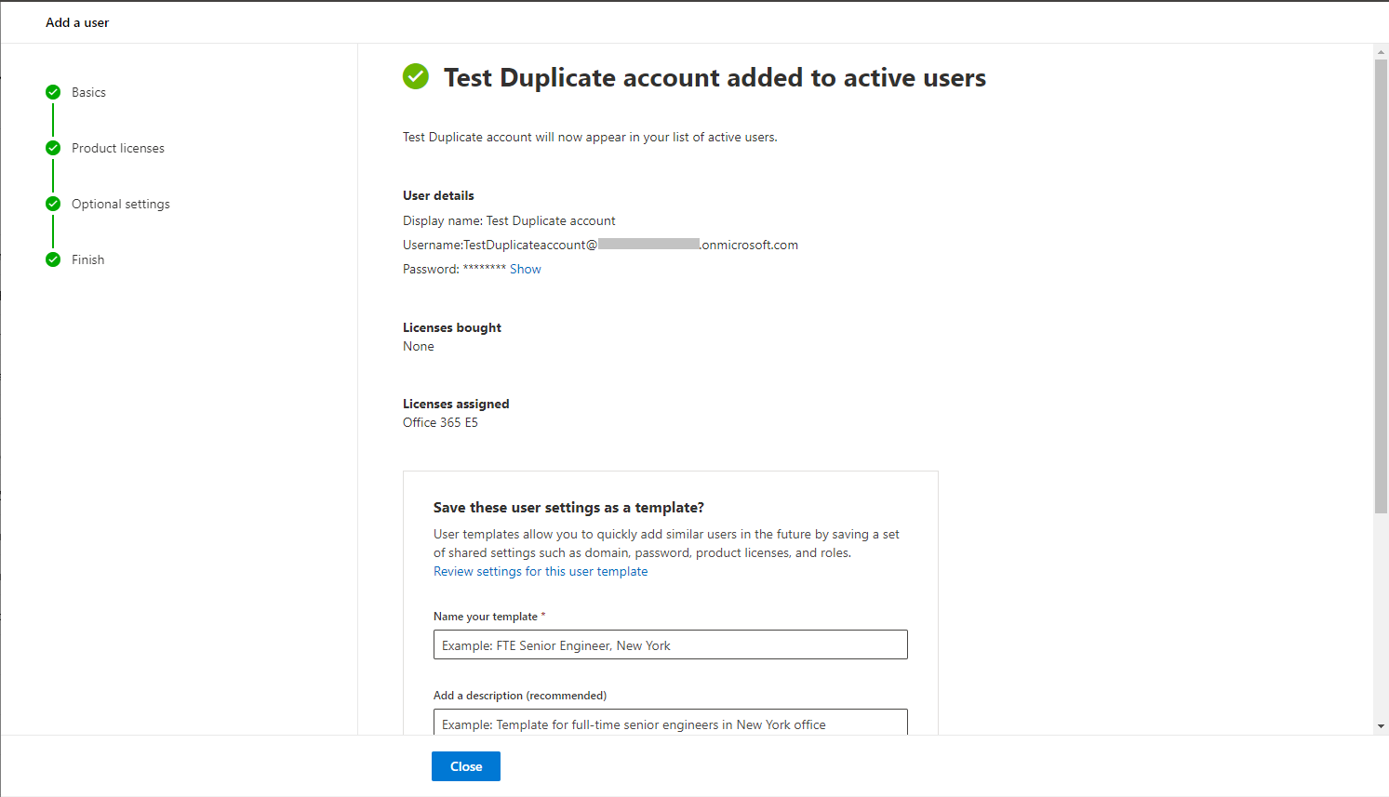The height and width of the screenshot is (797, 1389).
Task: Click the 'will now appear in your list' sentence
Action: pos(590,137)
